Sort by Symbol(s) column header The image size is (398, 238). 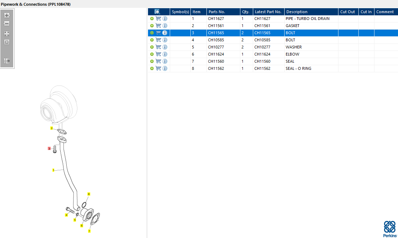180,12
